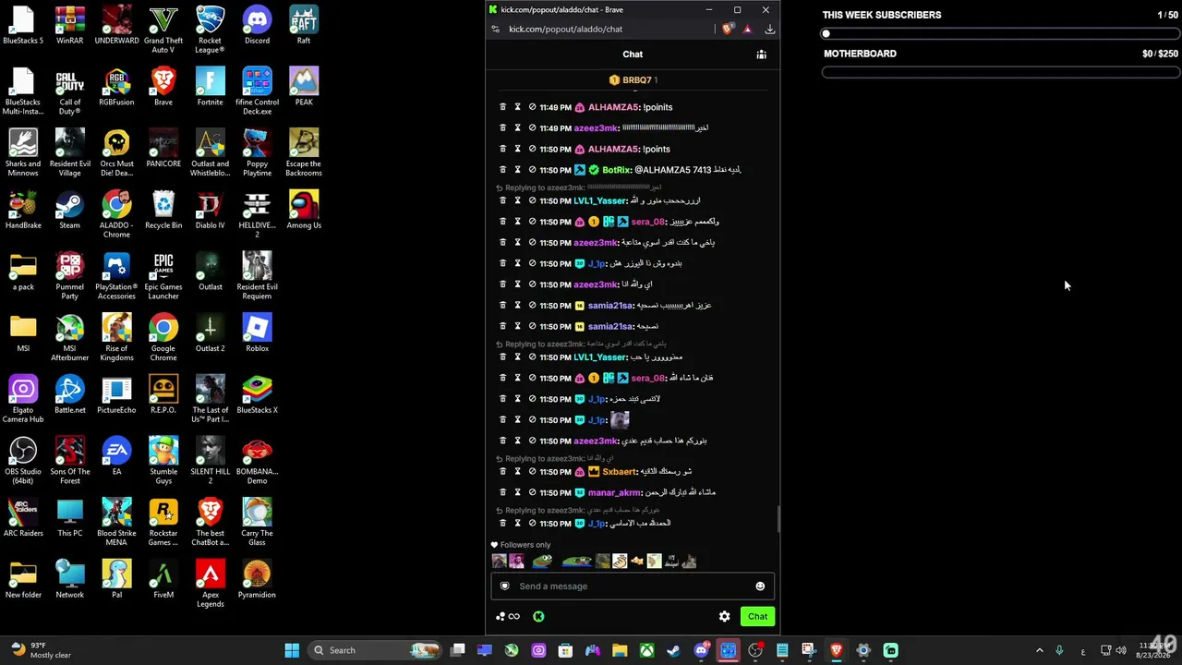Delete the BotRix chat message
Screen dimensions: 1182x665
pos(502,170)
